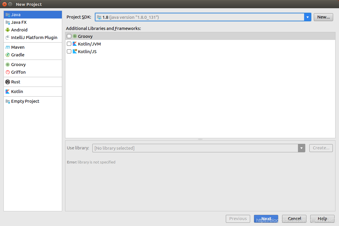This screenshot has height=226, width=339.
Task: Pick the Griffon project icon
Action: click(x=8, y=72)
